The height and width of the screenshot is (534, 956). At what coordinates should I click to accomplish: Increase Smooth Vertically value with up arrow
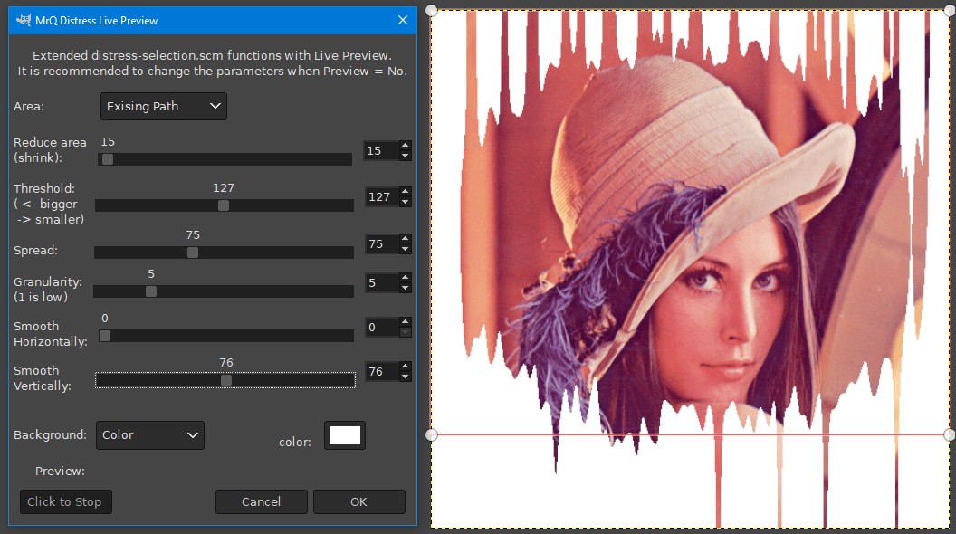pos(406,366)
